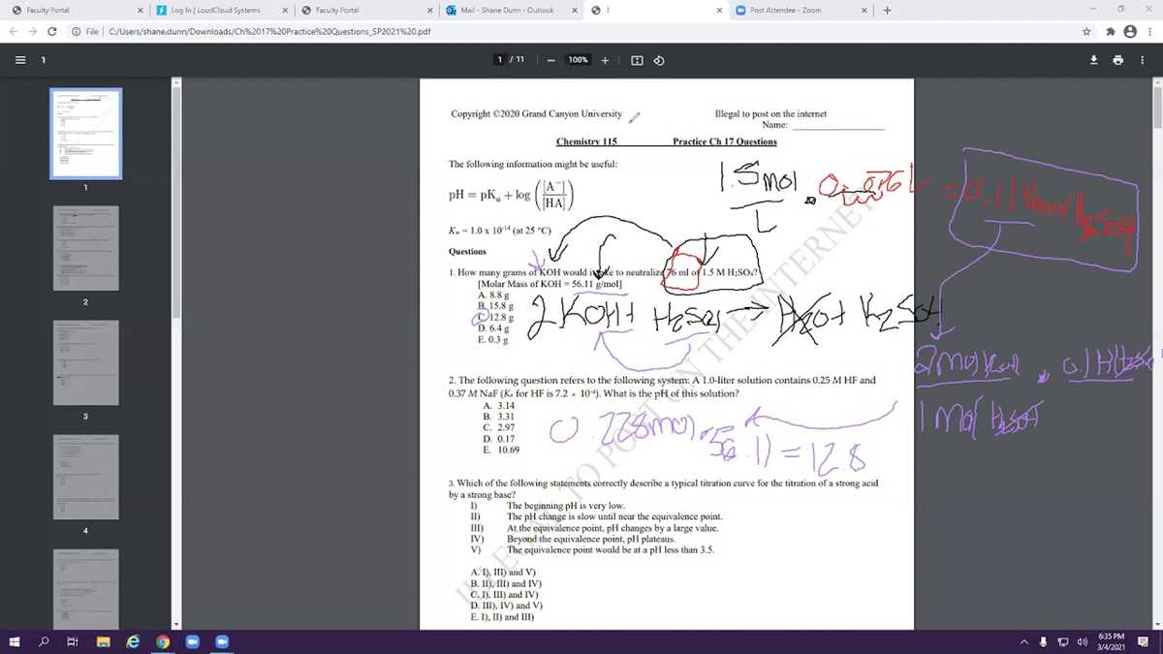Open File Explorer from taskbar
The height and width of the screenshot is (654, 1163).
(x=104, y=641)
